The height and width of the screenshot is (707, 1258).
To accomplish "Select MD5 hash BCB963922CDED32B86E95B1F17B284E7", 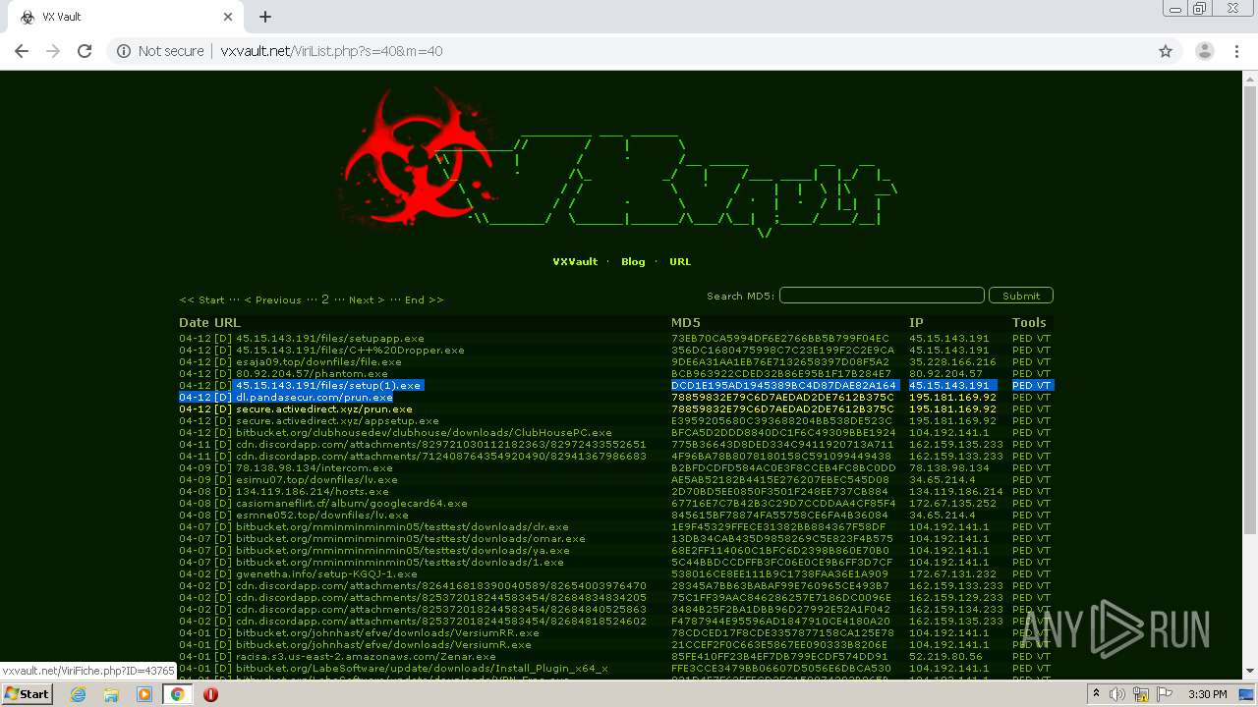I will tap(781, 374).
